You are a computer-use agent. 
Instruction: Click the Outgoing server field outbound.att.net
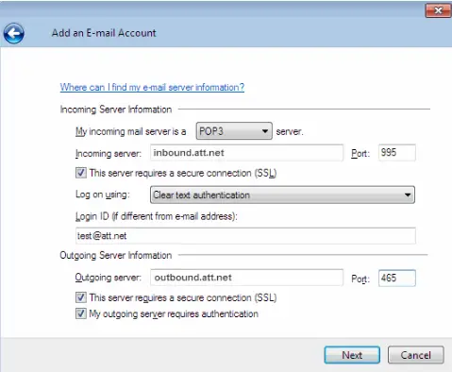pos(246,278)
